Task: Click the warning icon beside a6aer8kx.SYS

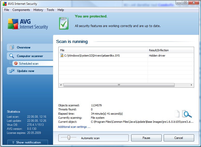Action: coord(62,55)
